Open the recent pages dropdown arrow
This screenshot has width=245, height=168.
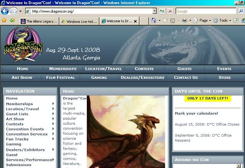tap(20, 11)
